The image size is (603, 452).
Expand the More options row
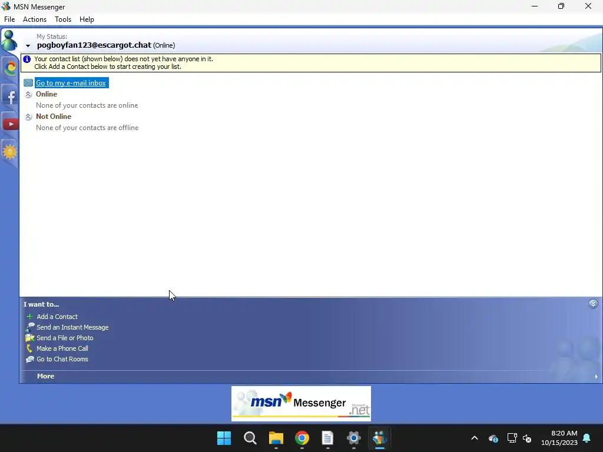(x=310, y=376)
